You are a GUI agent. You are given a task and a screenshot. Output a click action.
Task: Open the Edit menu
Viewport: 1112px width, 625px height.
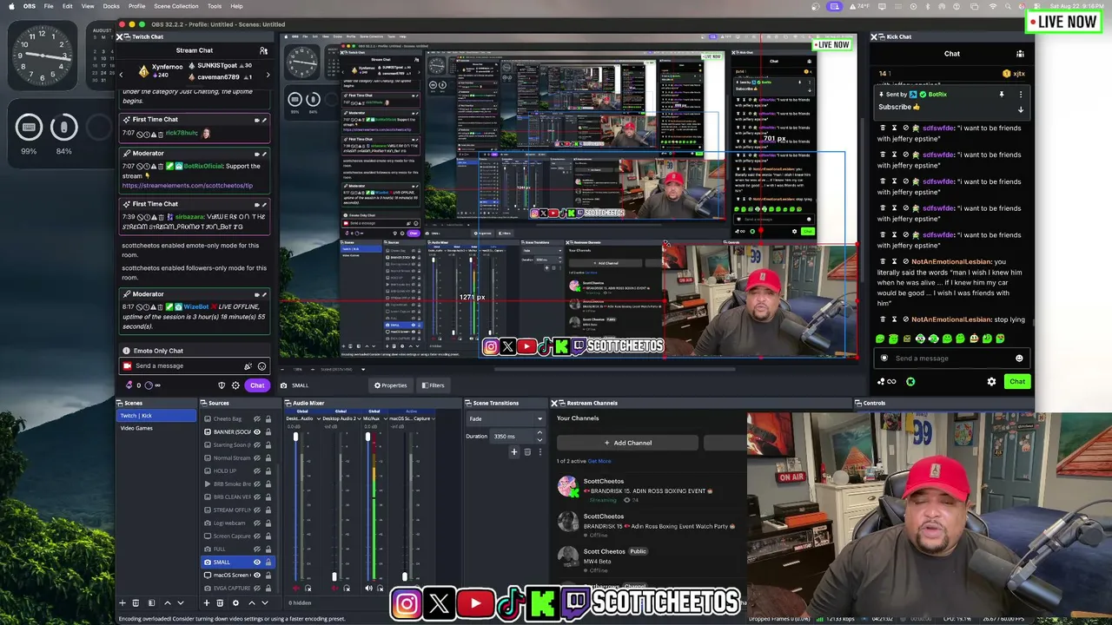pyautogui.click(x=67, y=6)
